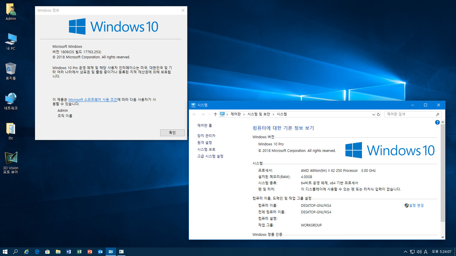The image size is (456, 256).
Task: Switch to System window taskbar button
Action: (x=111, y=252)
